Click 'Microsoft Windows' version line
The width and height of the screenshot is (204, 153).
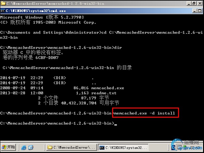coord(42,17)
